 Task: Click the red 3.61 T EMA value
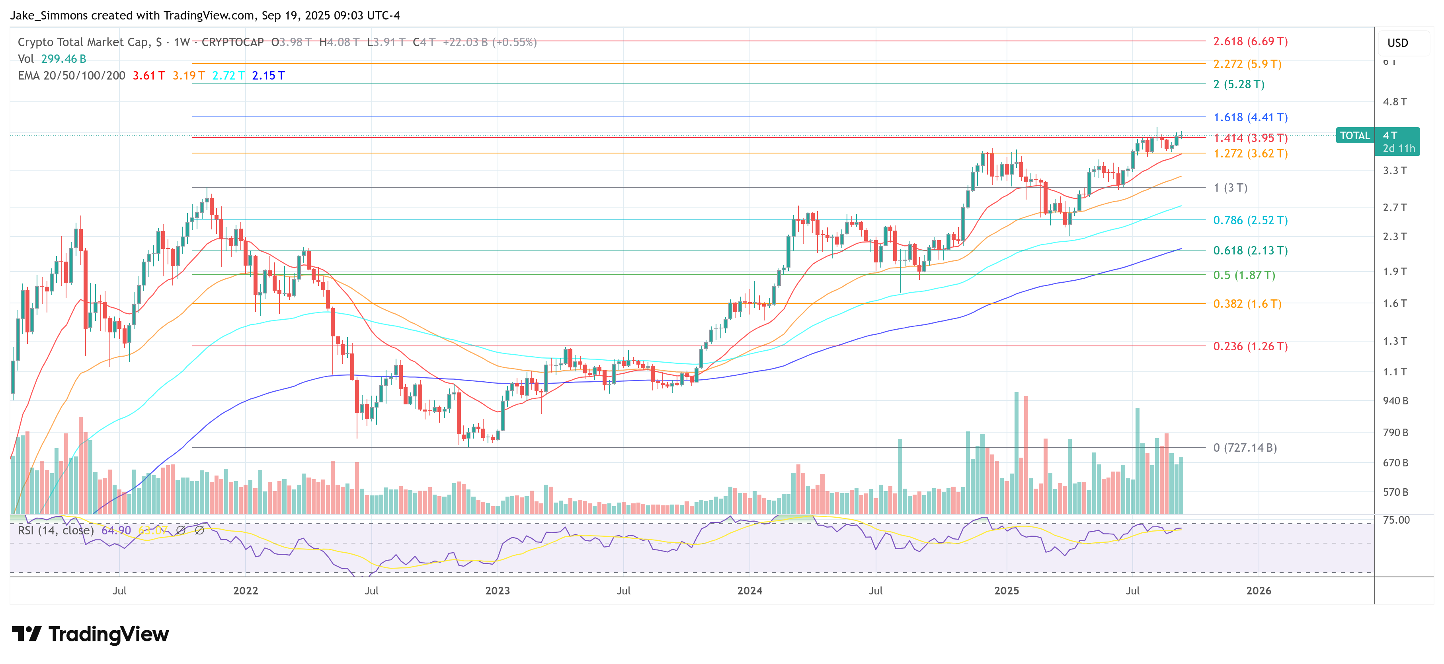148,75
